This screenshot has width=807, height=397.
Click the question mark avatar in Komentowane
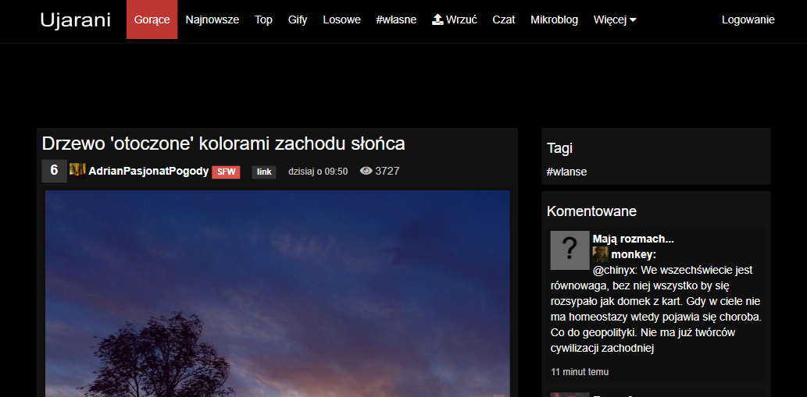[570, 250]
